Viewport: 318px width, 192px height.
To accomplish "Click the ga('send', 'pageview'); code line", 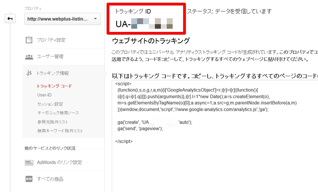I will pos(140,129).
